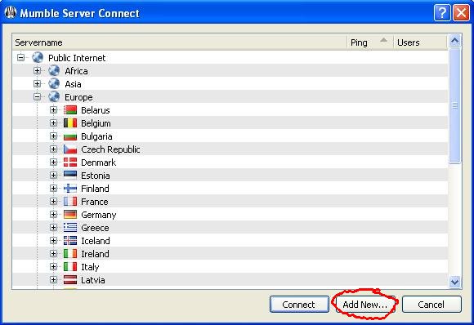
Task: Expand the France server list
Action: pyautogui.click(x=53, y=201)
